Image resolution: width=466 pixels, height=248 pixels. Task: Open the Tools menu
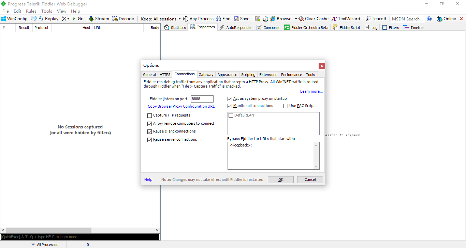[47, 11]
